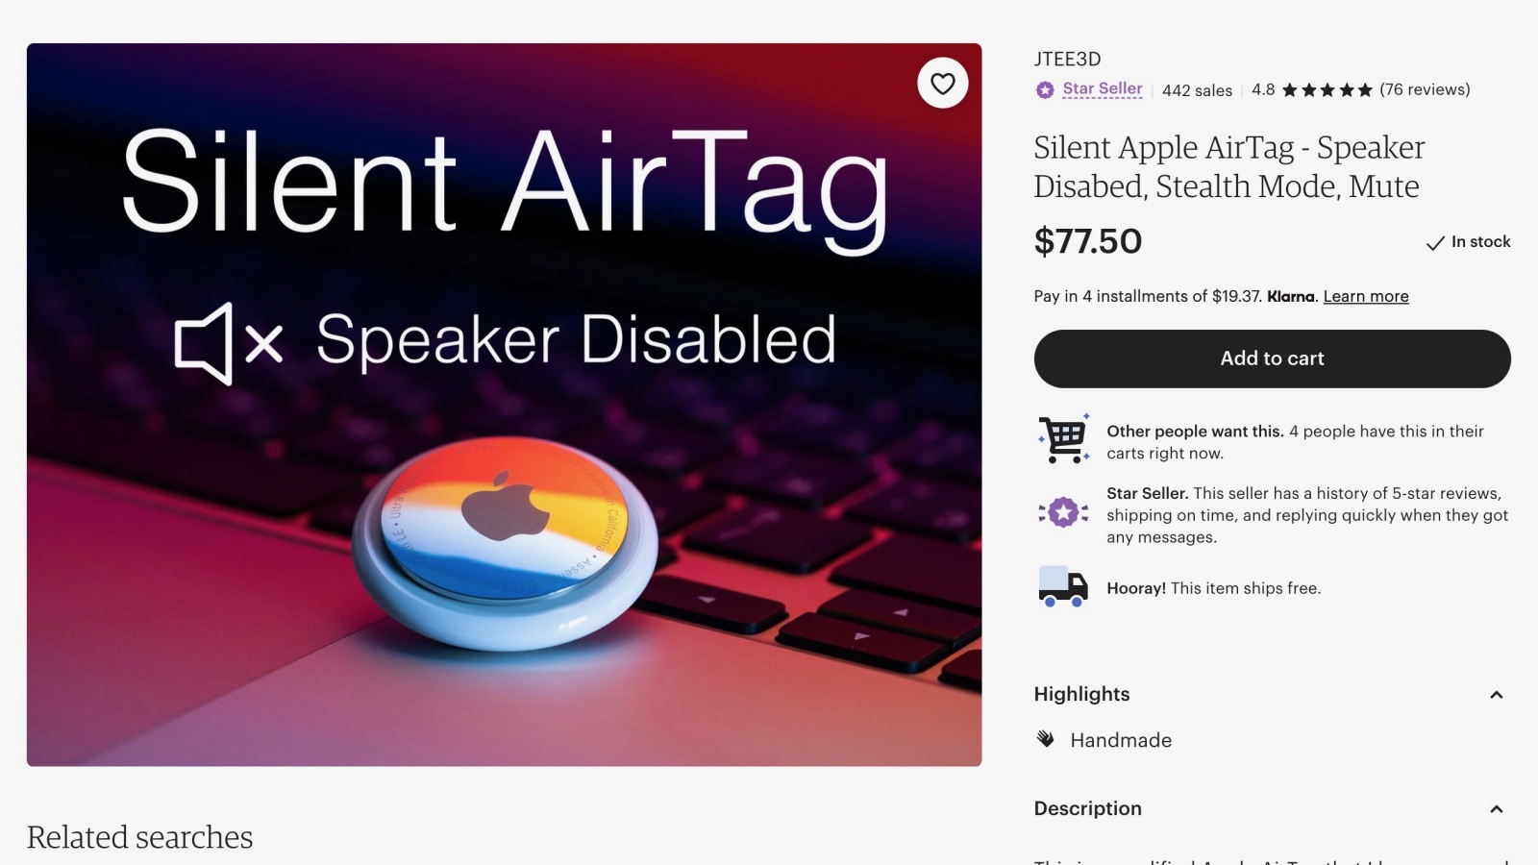Add the Silent AirTag to cart

tap(1272, 358)
